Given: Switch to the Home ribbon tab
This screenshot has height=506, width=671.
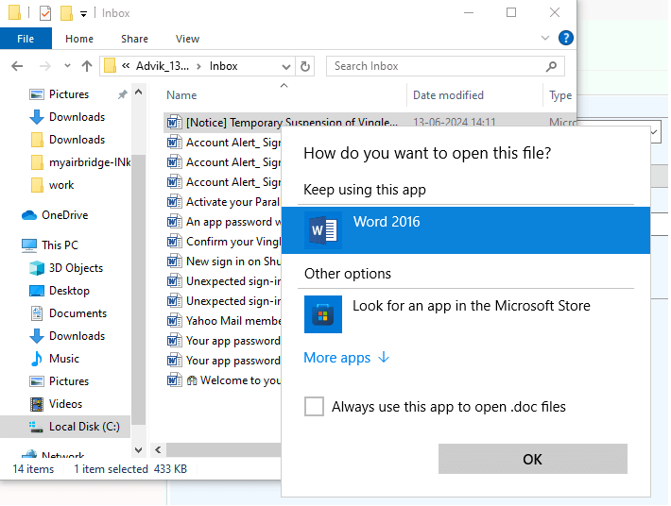Looking at the screenshot, I should [x=79, y=39].
